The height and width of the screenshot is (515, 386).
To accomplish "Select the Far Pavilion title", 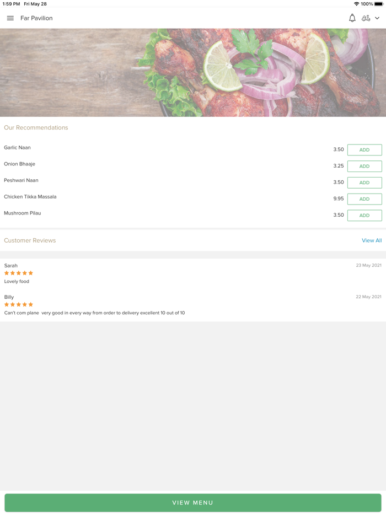I will point(36,18).
